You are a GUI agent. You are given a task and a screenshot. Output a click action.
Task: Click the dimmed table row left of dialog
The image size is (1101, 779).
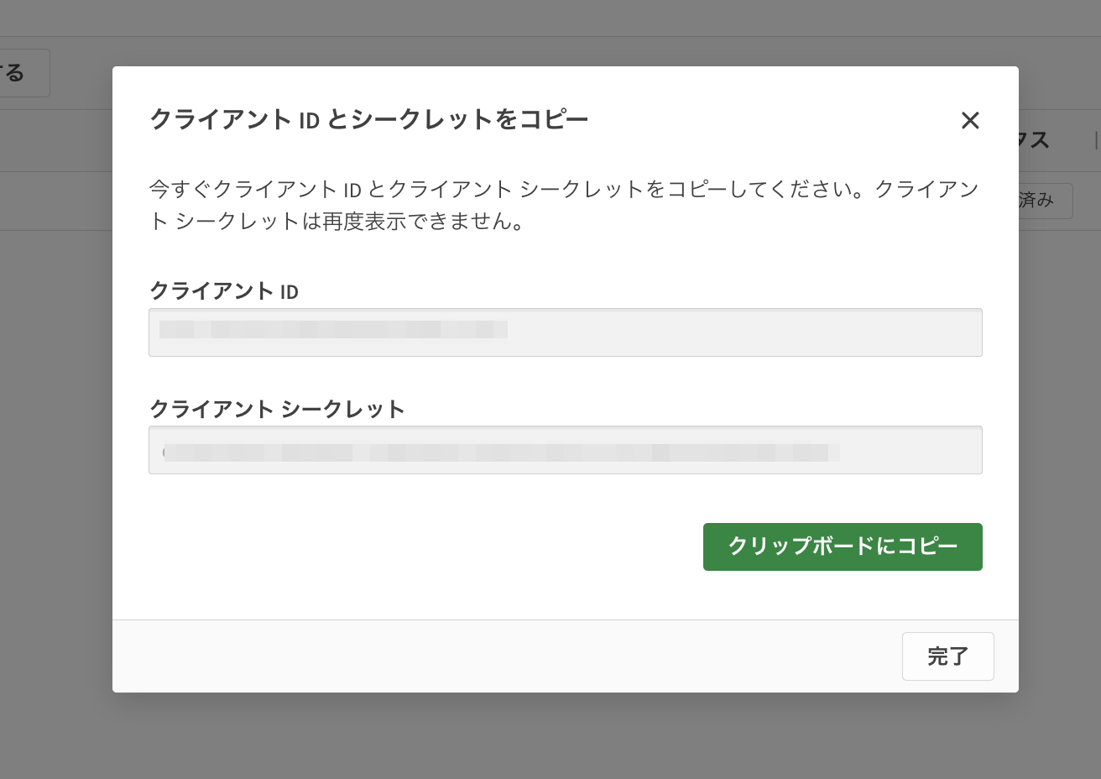55,201
